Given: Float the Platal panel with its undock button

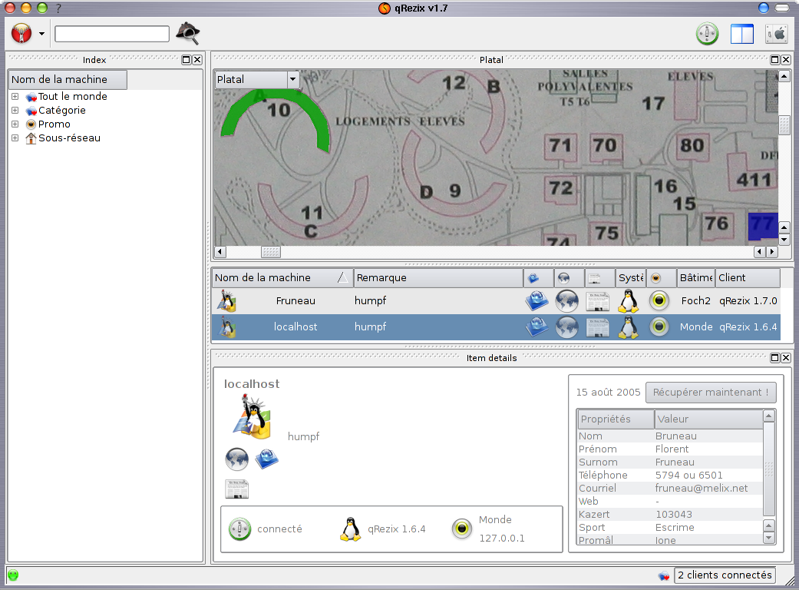Looking at the screenshot, I should [x=774, y=60].
